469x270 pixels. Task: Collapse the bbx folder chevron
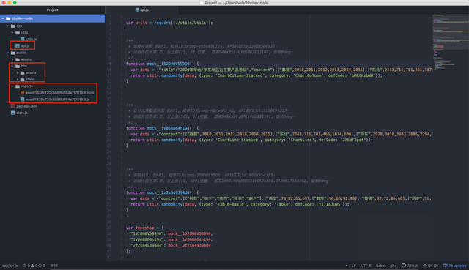click(12, 66)
